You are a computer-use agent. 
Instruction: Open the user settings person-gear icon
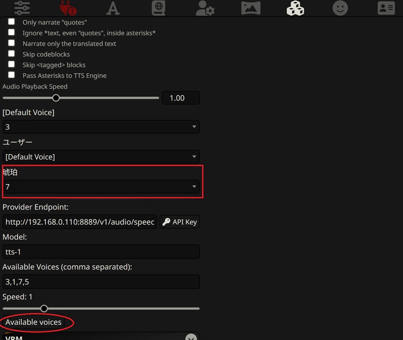205,8
